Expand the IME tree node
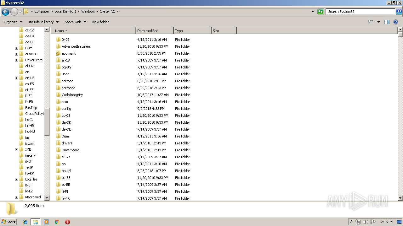 click(16, 149)
